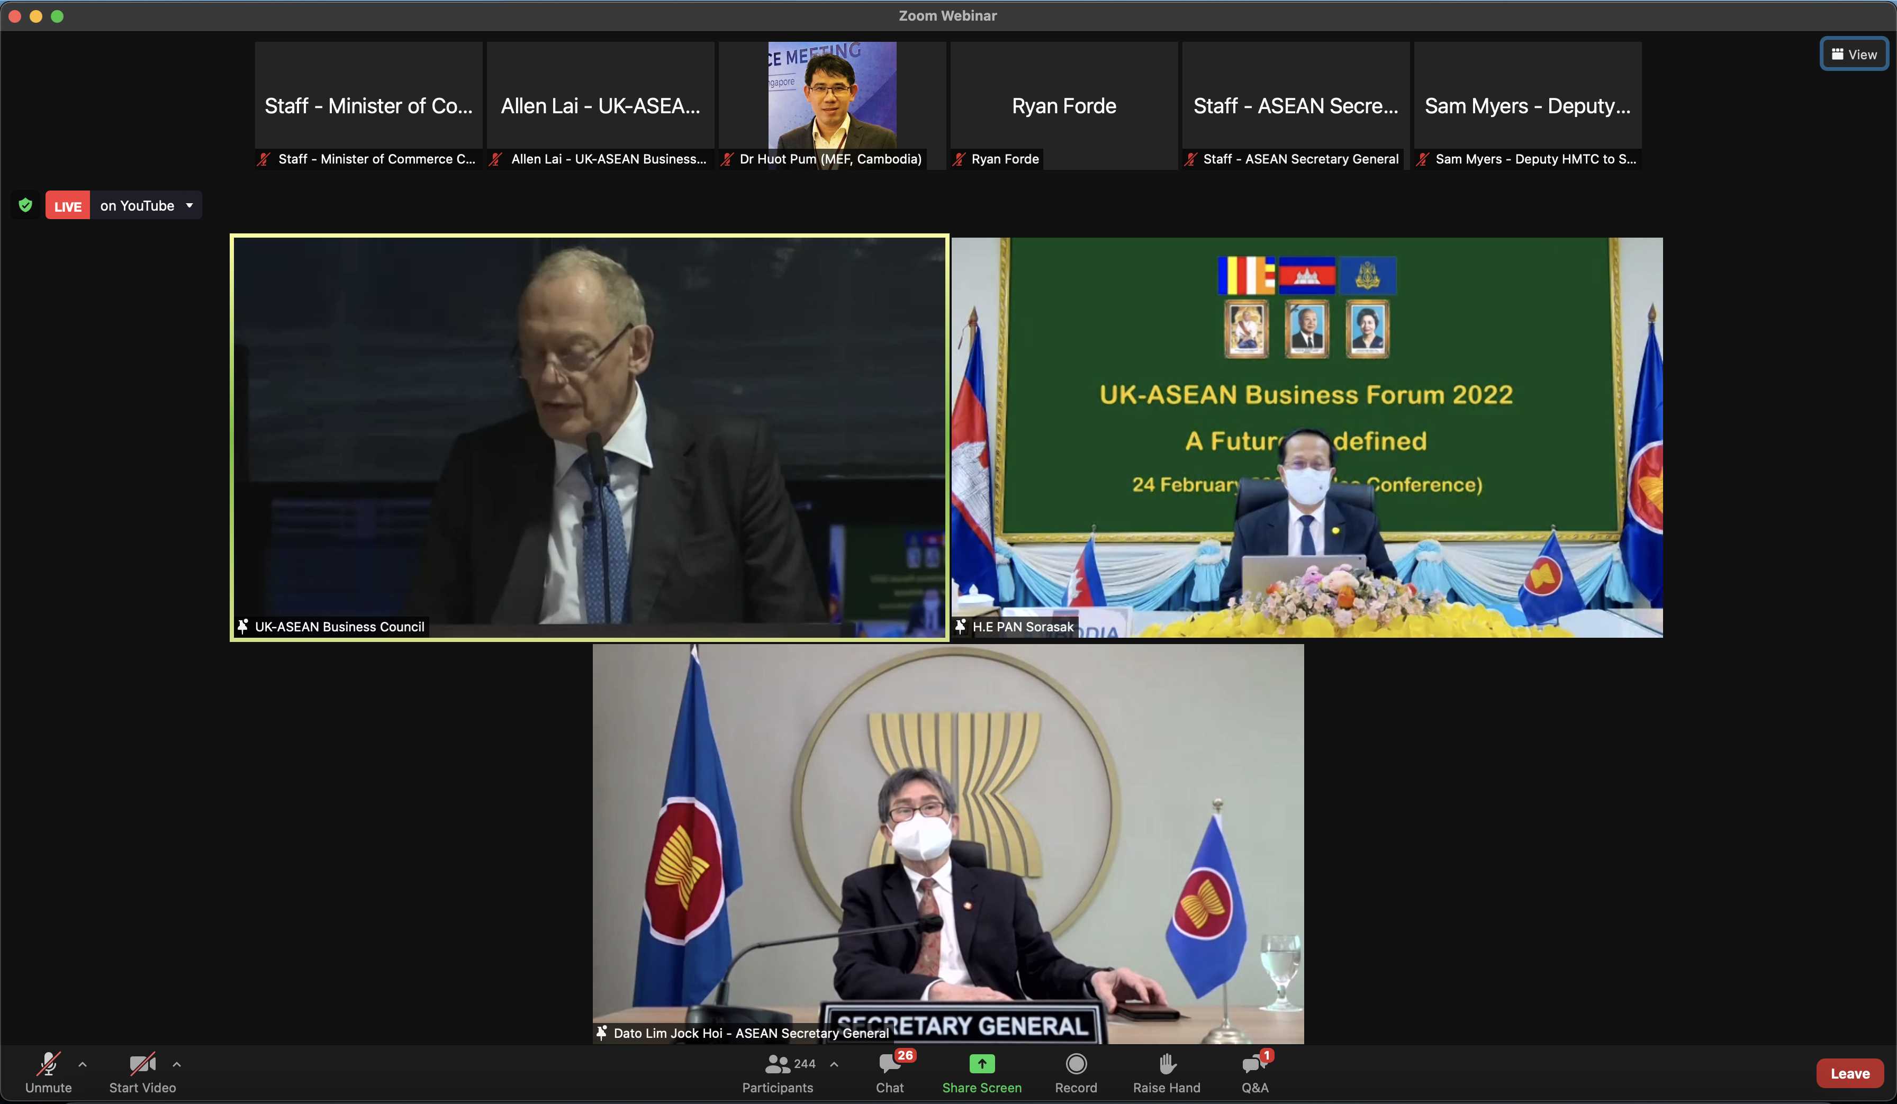The image size is (1897, 1104).
Task: Click muted mic icon for Sam Myers
Action: click(x=1423, y=159)
